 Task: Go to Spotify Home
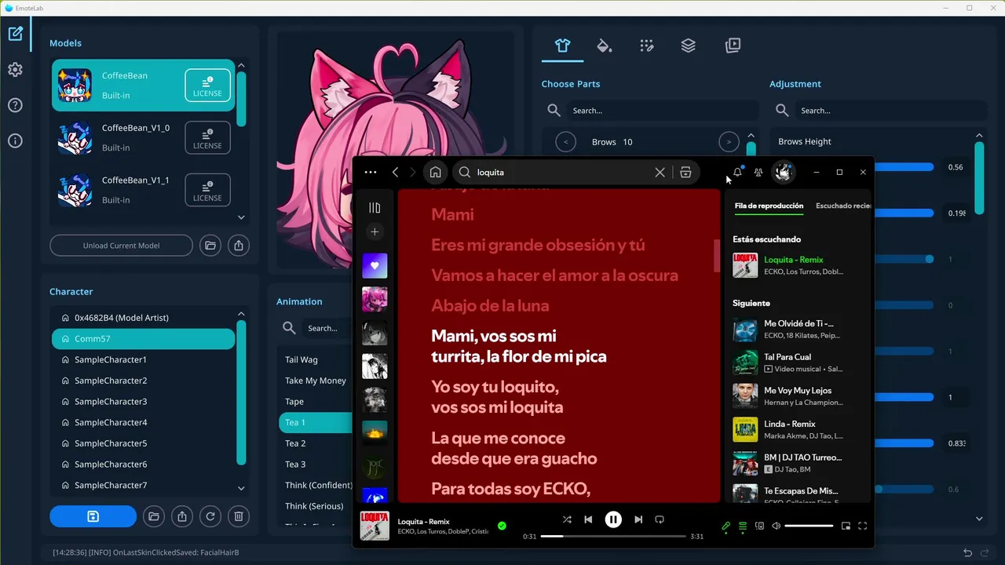click(435, 173)
